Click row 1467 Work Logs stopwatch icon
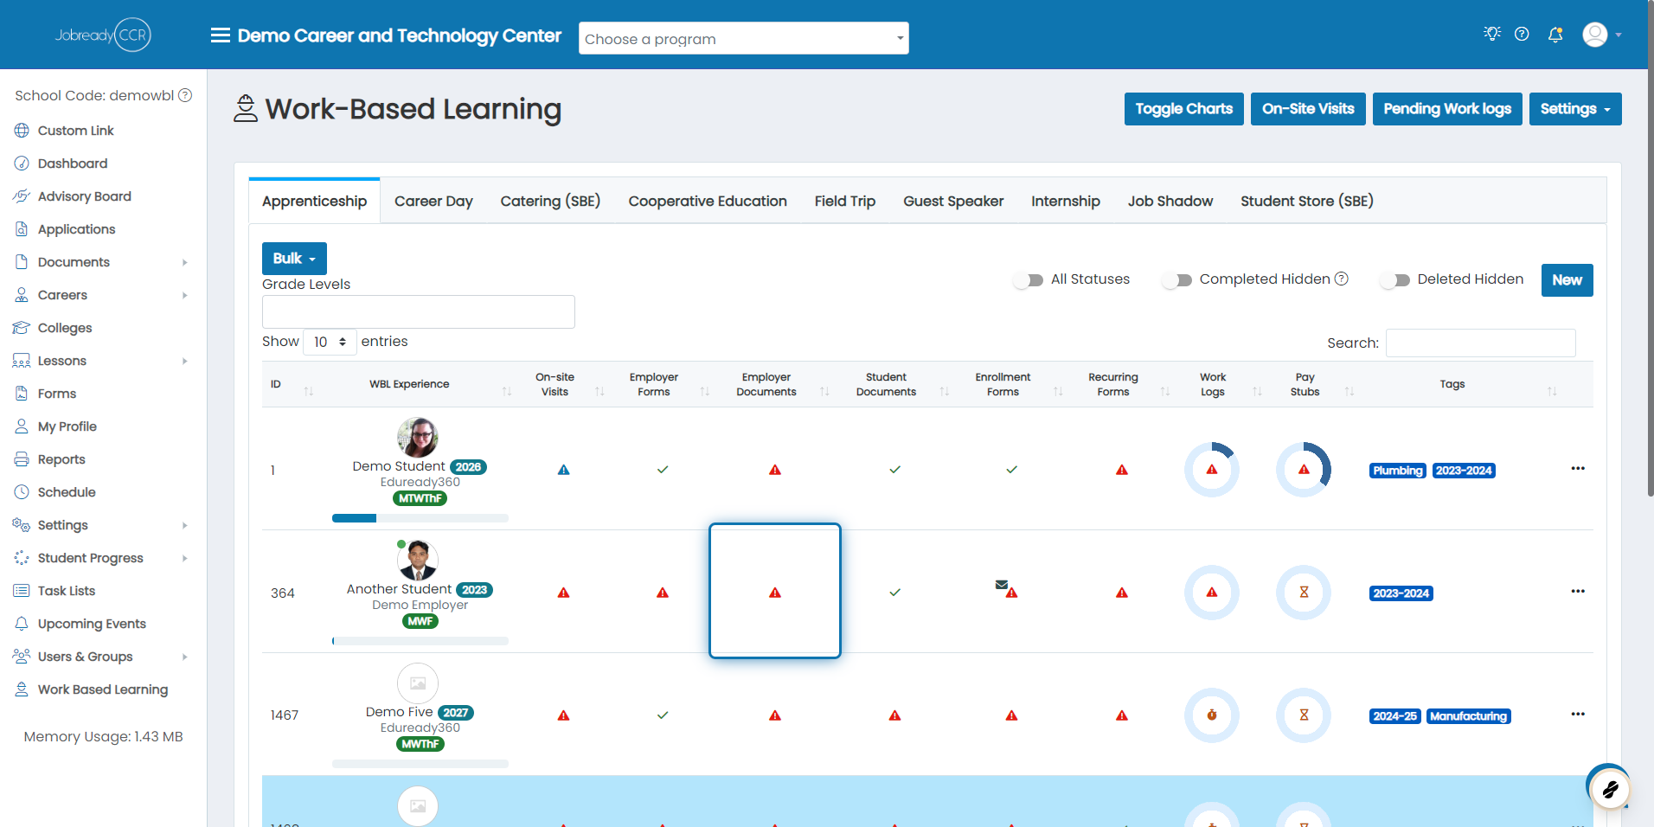The width and height of the screenshot is (1654, 827). [x=1212, y=715]
